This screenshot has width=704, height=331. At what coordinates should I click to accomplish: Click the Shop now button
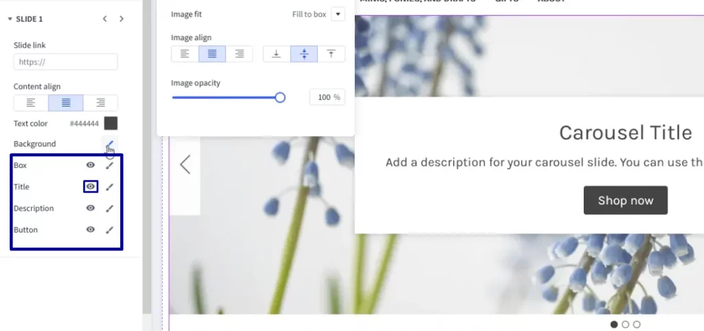point(626,200)
